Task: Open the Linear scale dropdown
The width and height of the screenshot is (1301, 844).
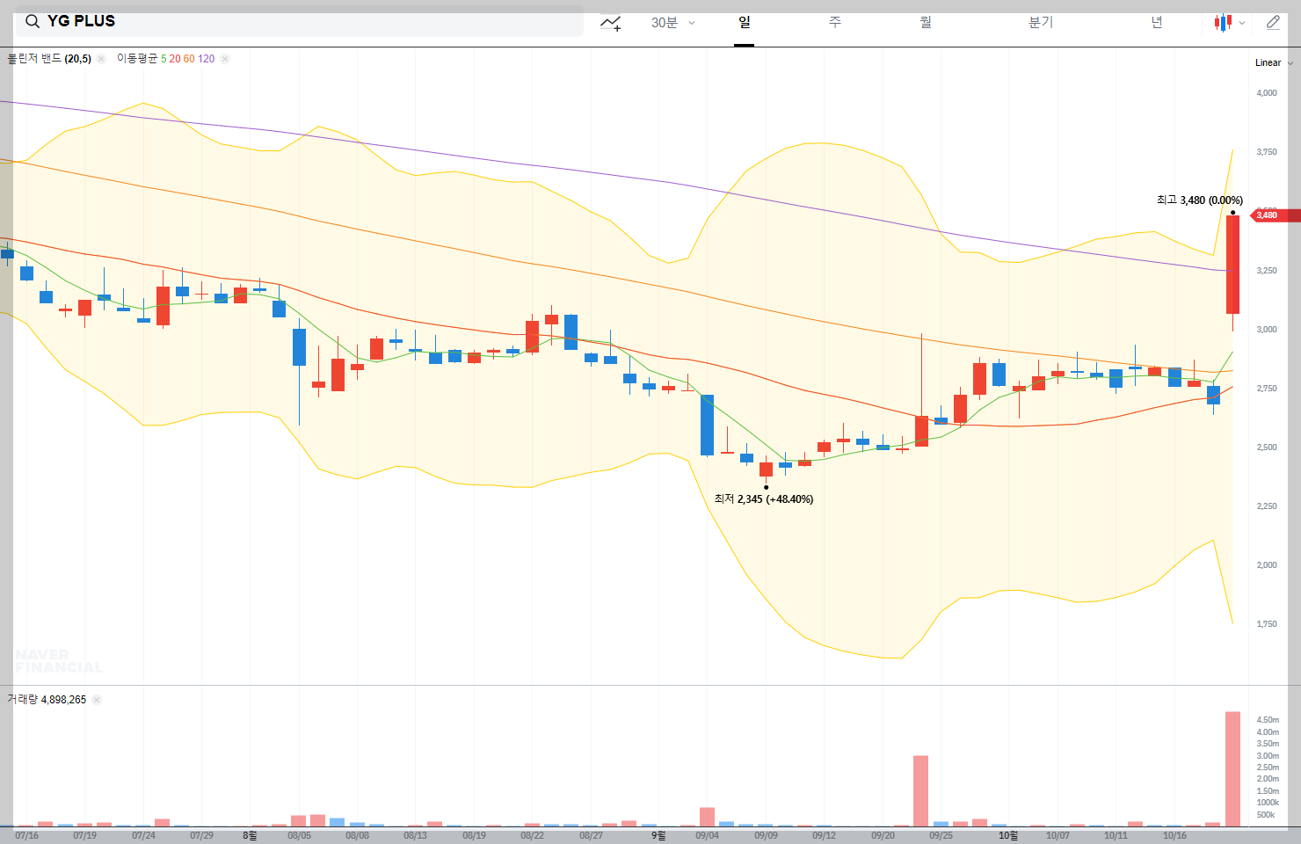Action: [1274, 62]
